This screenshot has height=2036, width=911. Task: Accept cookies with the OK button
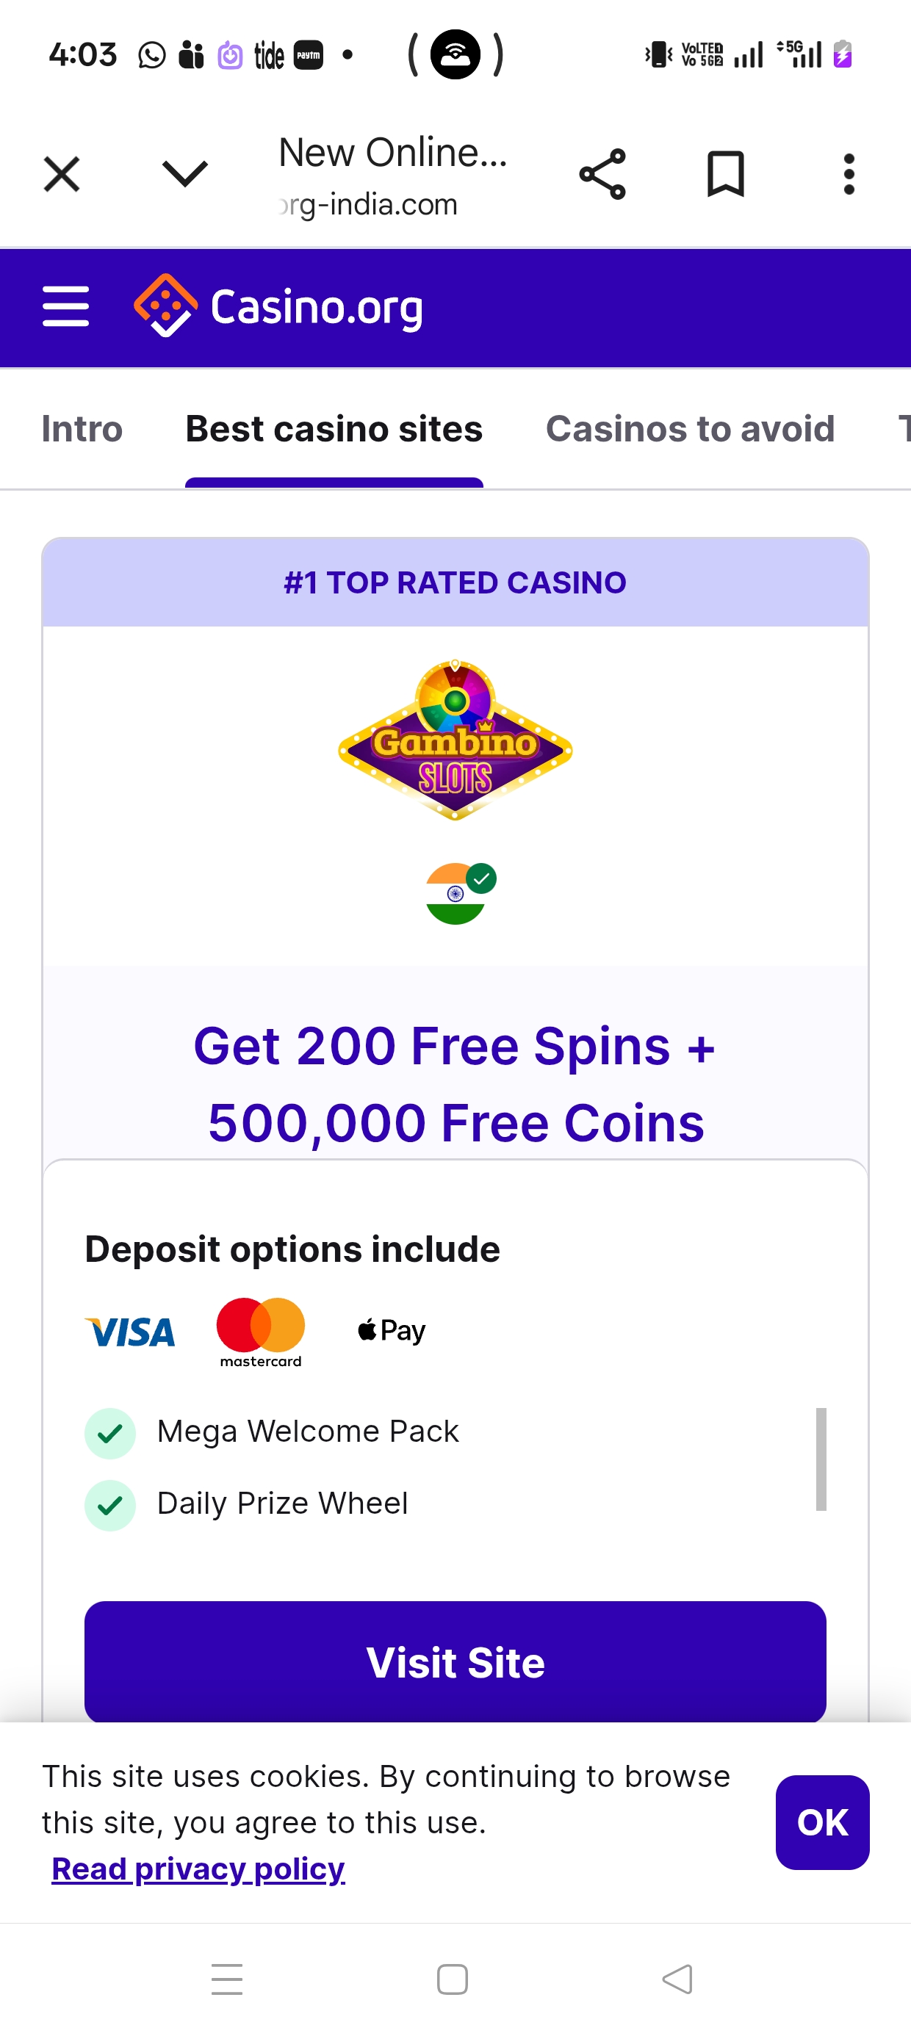pyautogui.click(x=821, y=1822)
